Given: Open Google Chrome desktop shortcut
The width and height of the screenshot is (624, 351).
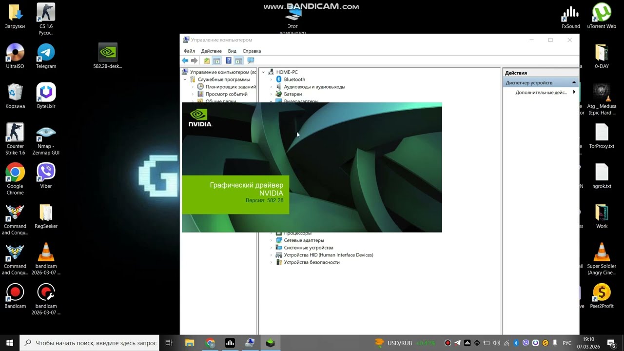Looking at the screenshot, I should [15, 179].
